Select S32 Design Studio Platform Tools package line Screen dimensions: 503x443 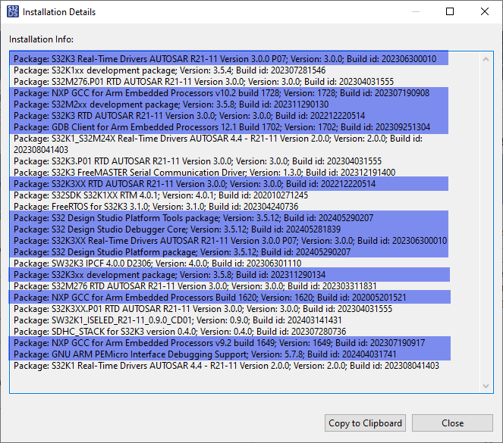[x=193, y=218]
